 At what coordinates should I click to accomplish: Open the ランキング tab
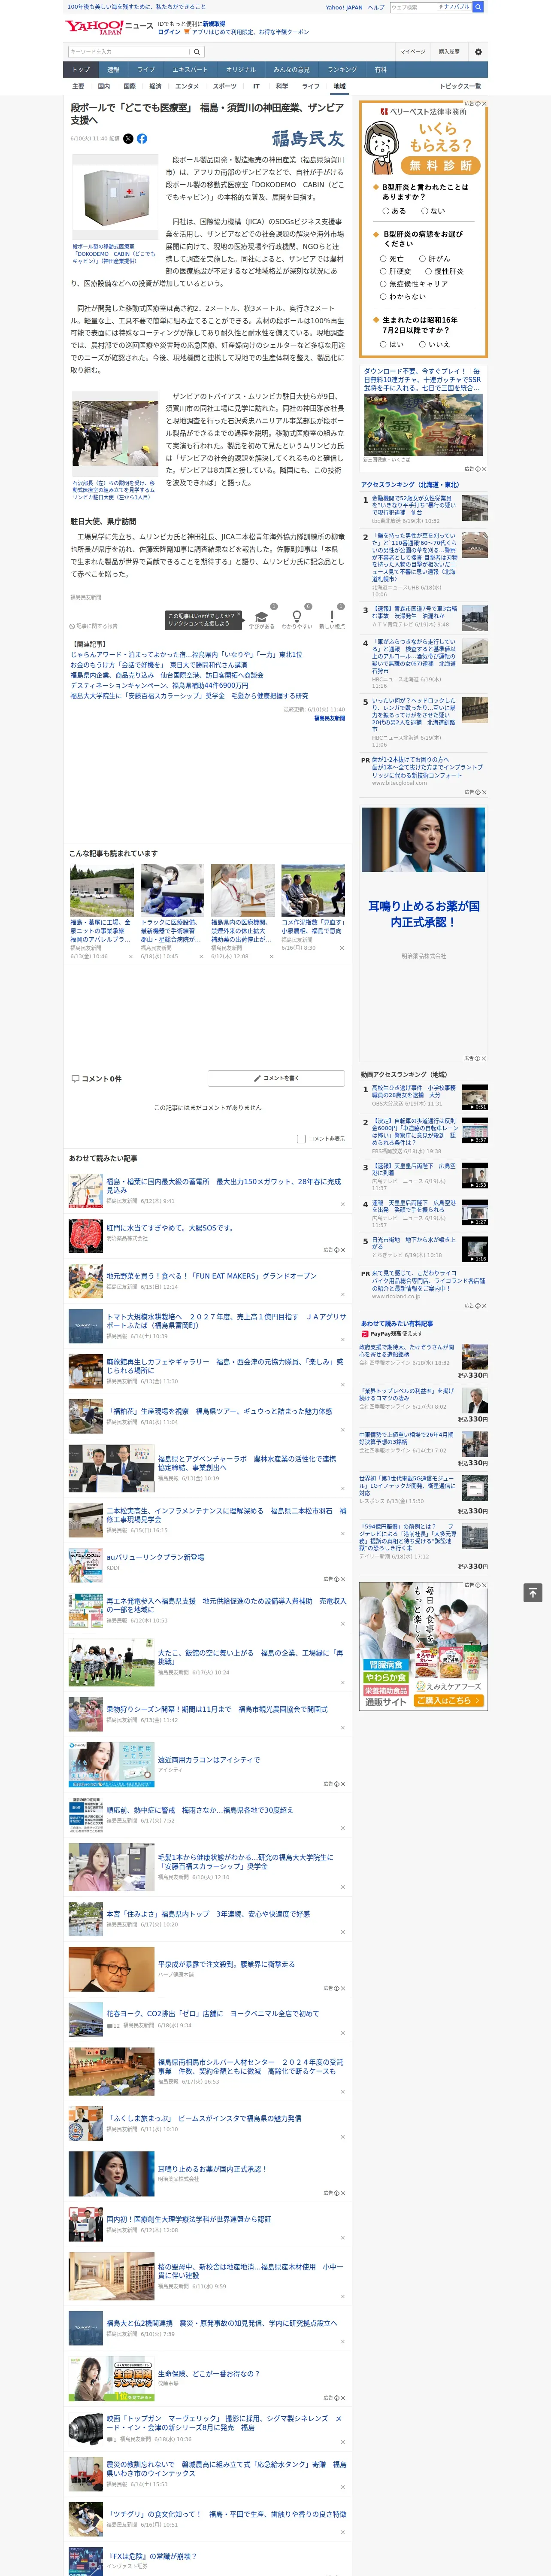click(x=342, y=70)
